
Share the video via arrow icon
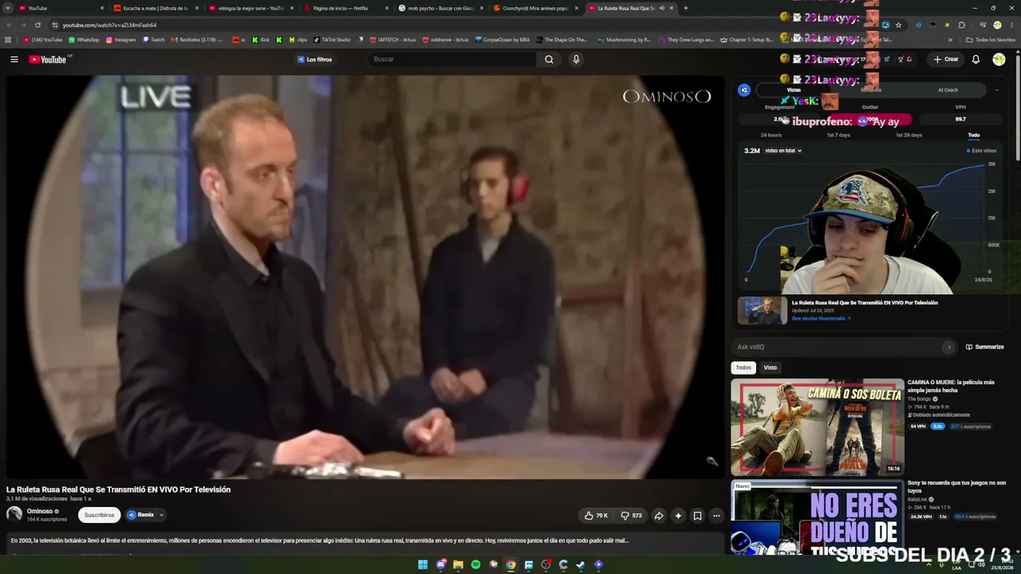click(x=659, y=516)
